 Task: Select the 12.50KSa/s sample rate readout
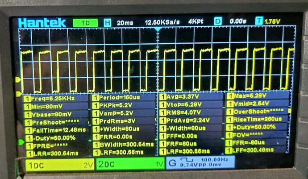point(162,22)
